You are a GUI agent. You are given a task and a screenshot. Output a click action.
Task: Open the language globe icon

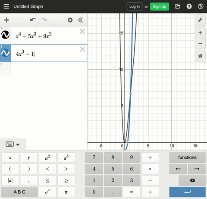tap(201, 6)
